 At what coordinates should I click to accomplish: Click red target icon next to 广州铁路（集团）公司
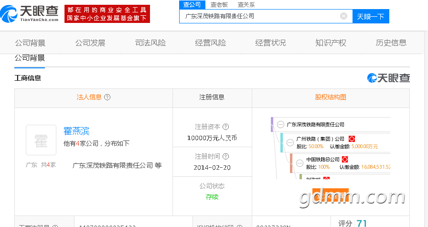(x=352, y=139)
